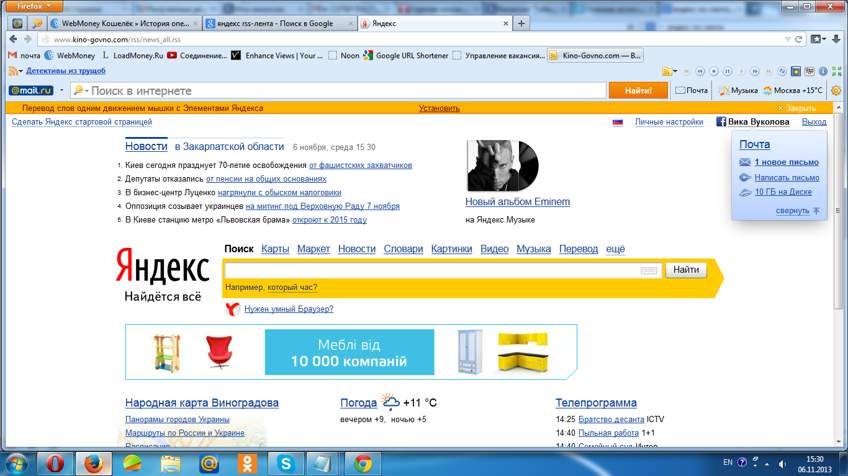This screenshot has width=848, height=476.
Task: Click the stop playback button
Action: click(x=714, y=71)
